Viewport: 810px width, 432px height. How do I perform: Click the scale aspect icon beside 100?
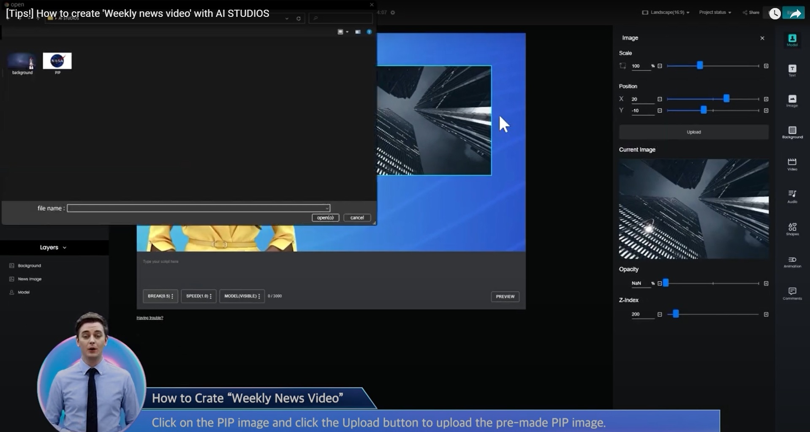click(x=622, y=66)
